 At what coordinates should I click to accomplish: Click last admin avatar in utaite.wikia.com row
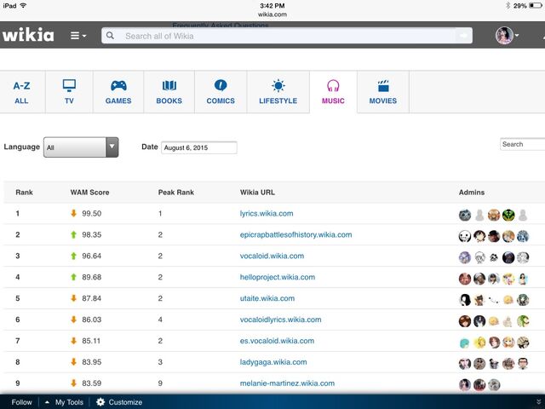click(523, 300)
